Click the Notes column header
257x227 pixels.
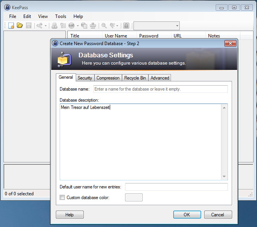[223, 36]
